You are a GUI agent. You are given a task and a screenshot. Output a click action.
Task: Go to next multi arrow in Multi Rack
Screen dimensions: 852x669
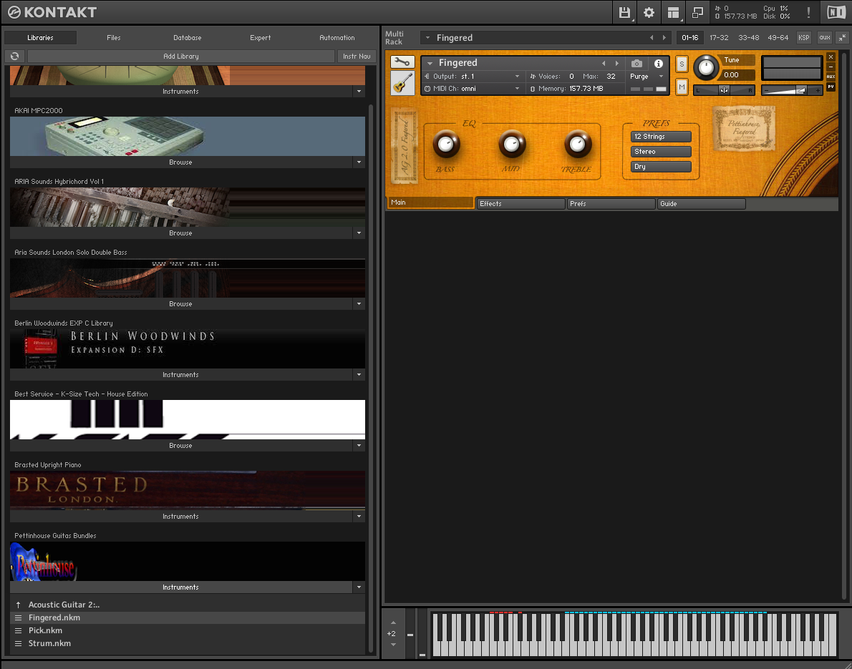[x=664, y=37]
